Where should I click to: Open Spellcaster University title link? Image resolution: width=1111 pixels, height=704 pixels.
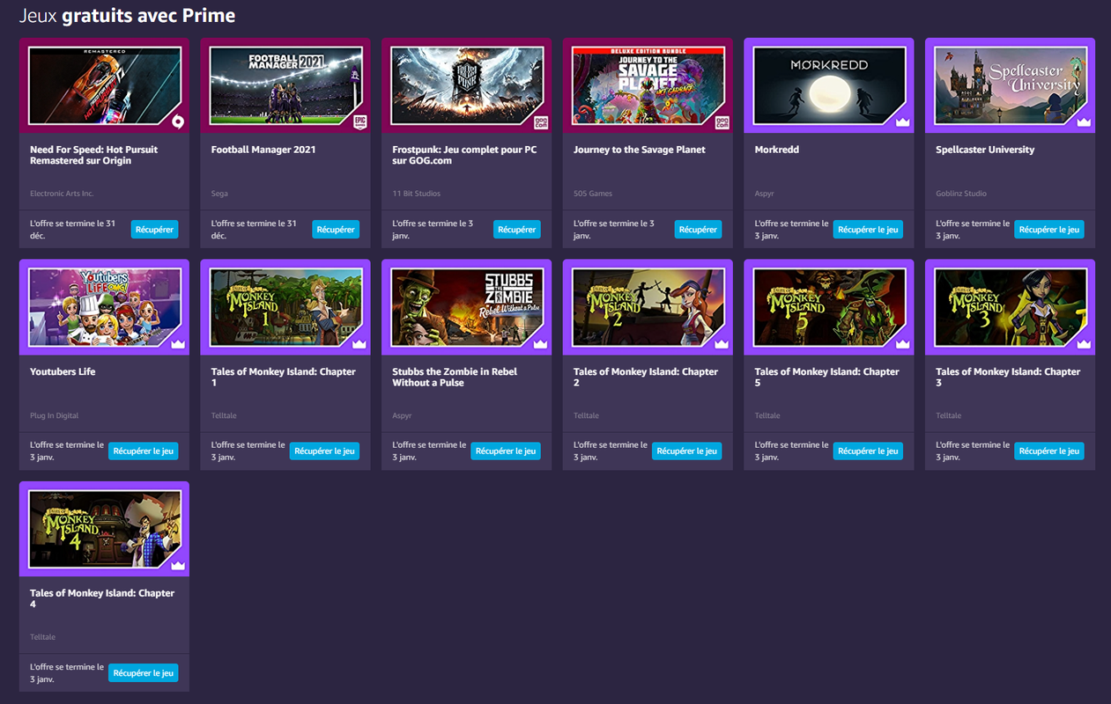tap(985, 150)
